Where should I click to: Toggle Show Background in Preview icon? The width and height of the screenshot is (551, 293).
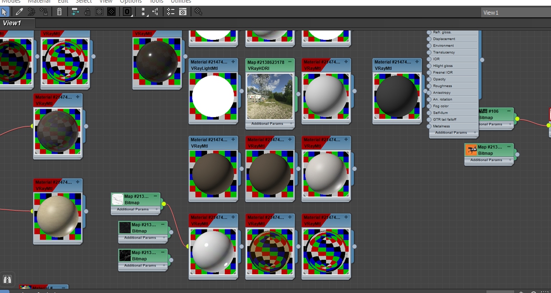click(x=110, y=11)
